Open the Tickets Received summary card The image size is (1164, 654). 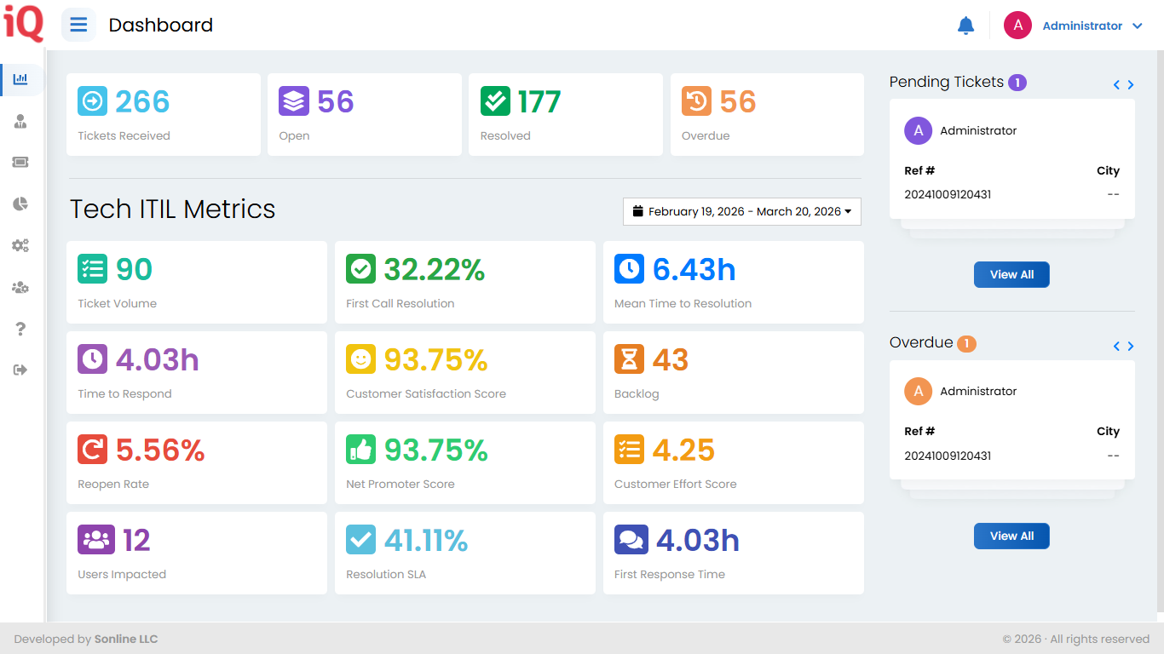164,114
